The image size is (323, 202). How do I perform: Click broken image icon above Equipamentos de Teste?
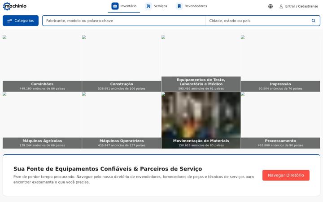pos(163,37)
